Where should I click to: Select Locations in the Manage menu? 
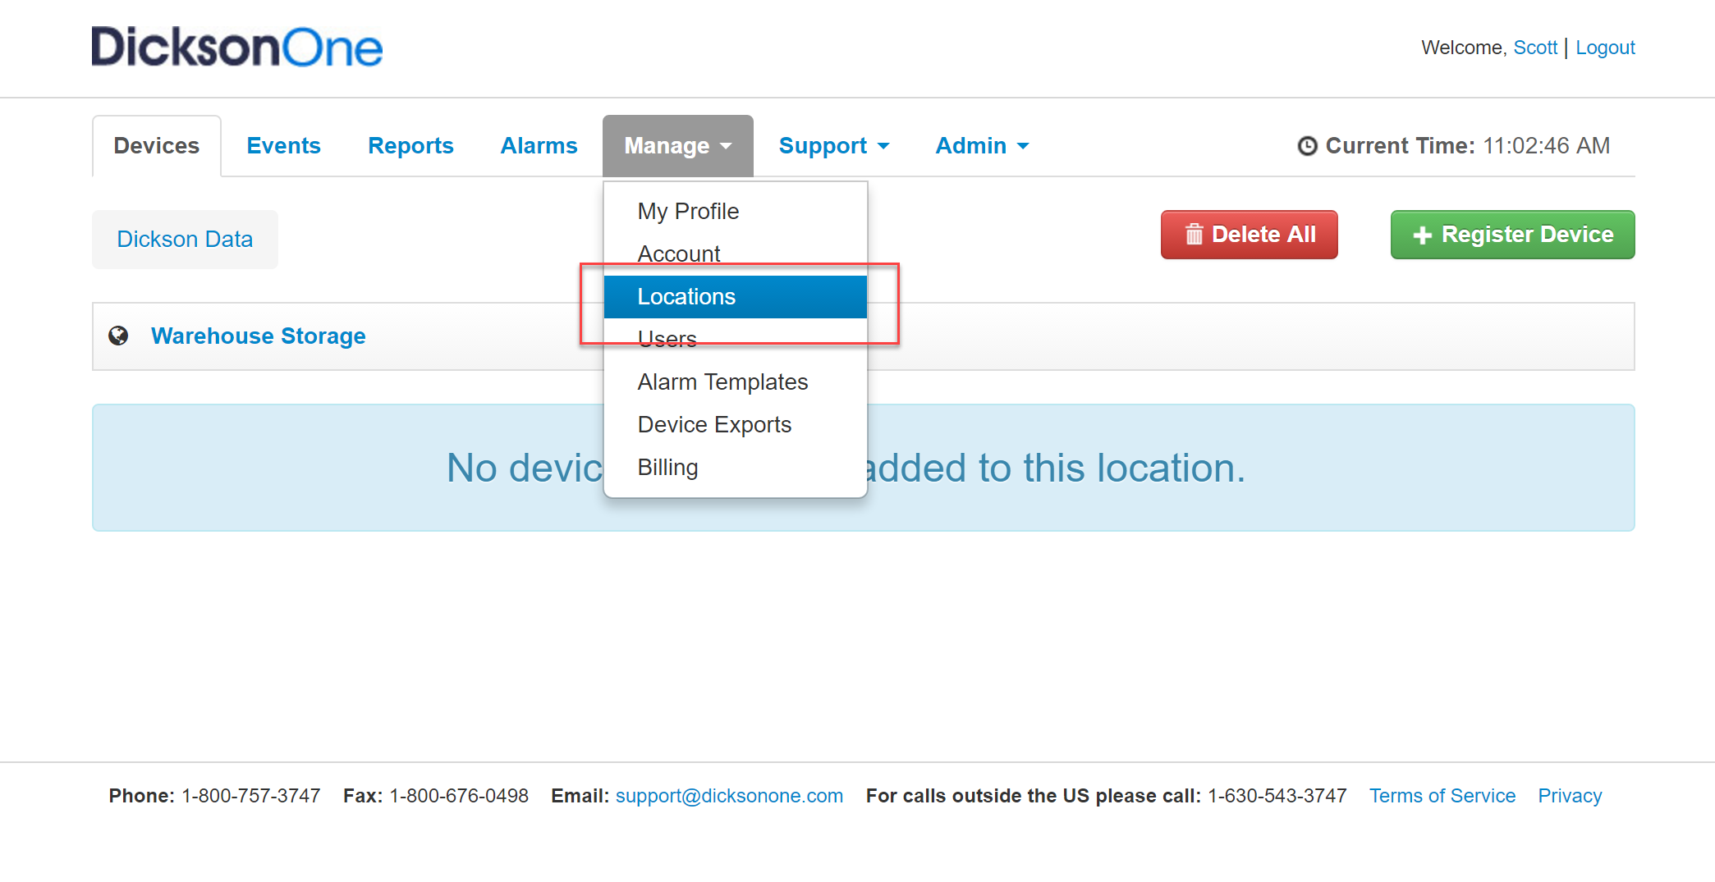pos(736,296)
